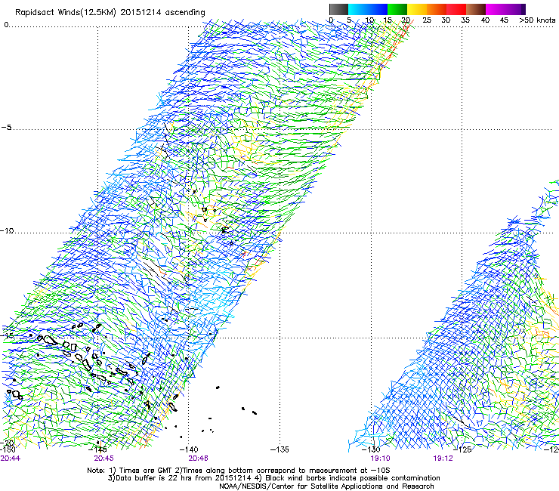Click the purple time stamp '20:44'

(11, 459)
